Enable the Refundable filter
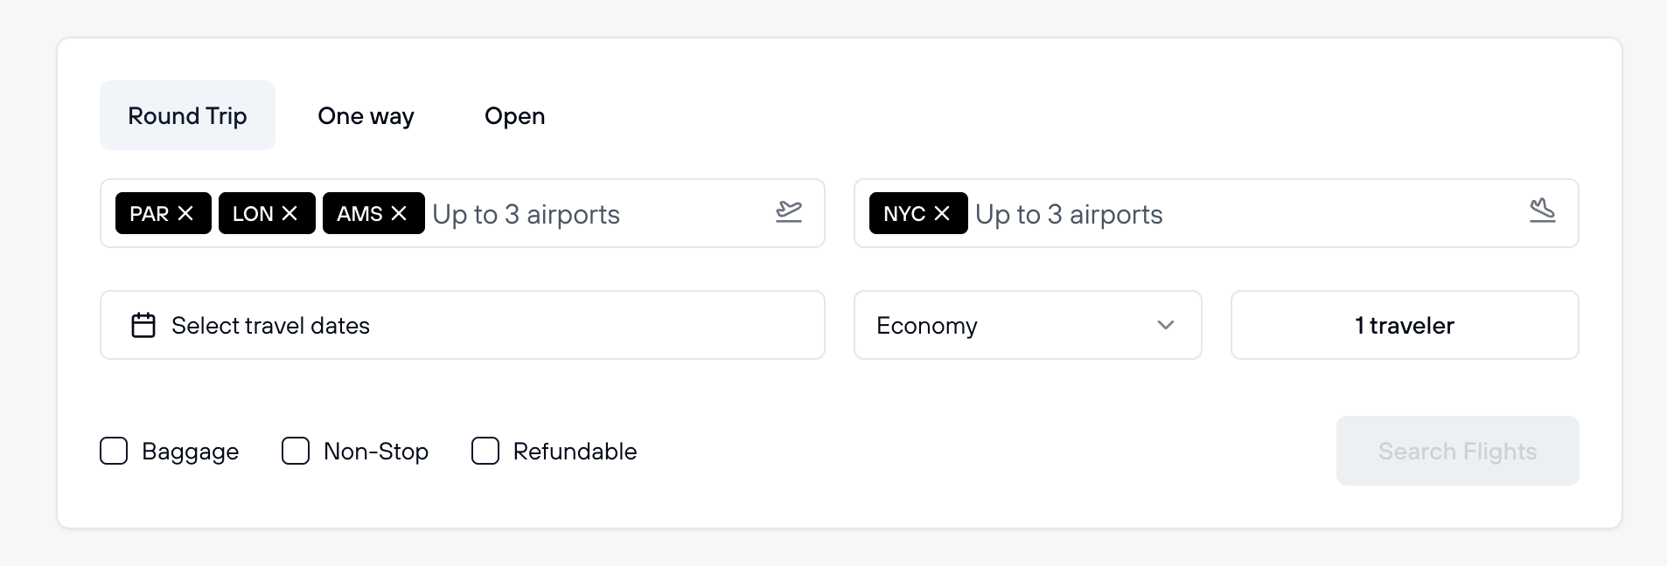 click(485, 451)
